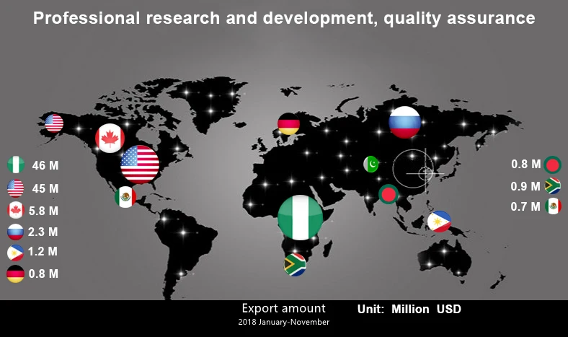Select the Philippines flag beside 1.2 M
Screen dimensions: 568x337
(x=16, y=253)
